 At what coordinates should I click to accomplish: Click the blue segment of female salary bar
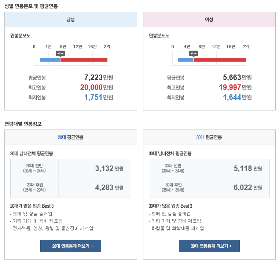tap(186, 59)
